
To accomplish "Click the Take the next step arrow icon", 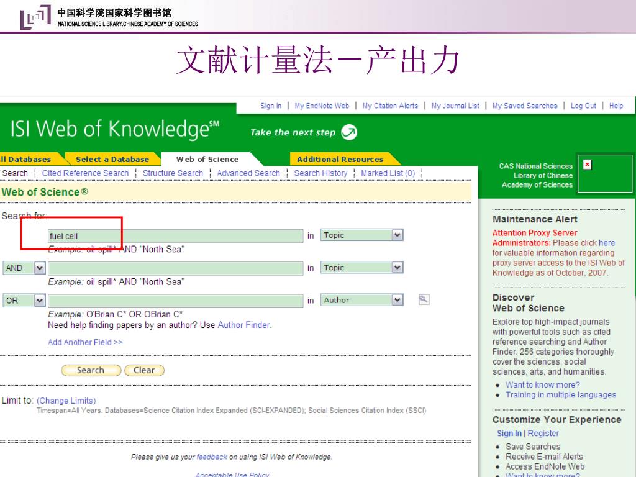I will 349,132.
